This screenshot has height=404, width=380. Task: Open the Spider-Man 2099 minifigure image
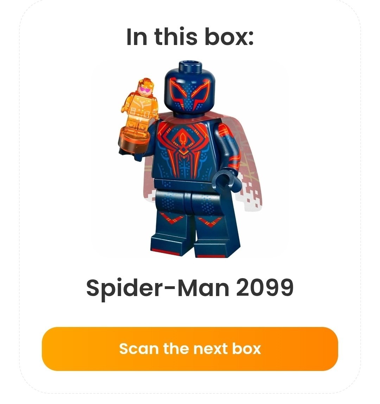point(190,159)
